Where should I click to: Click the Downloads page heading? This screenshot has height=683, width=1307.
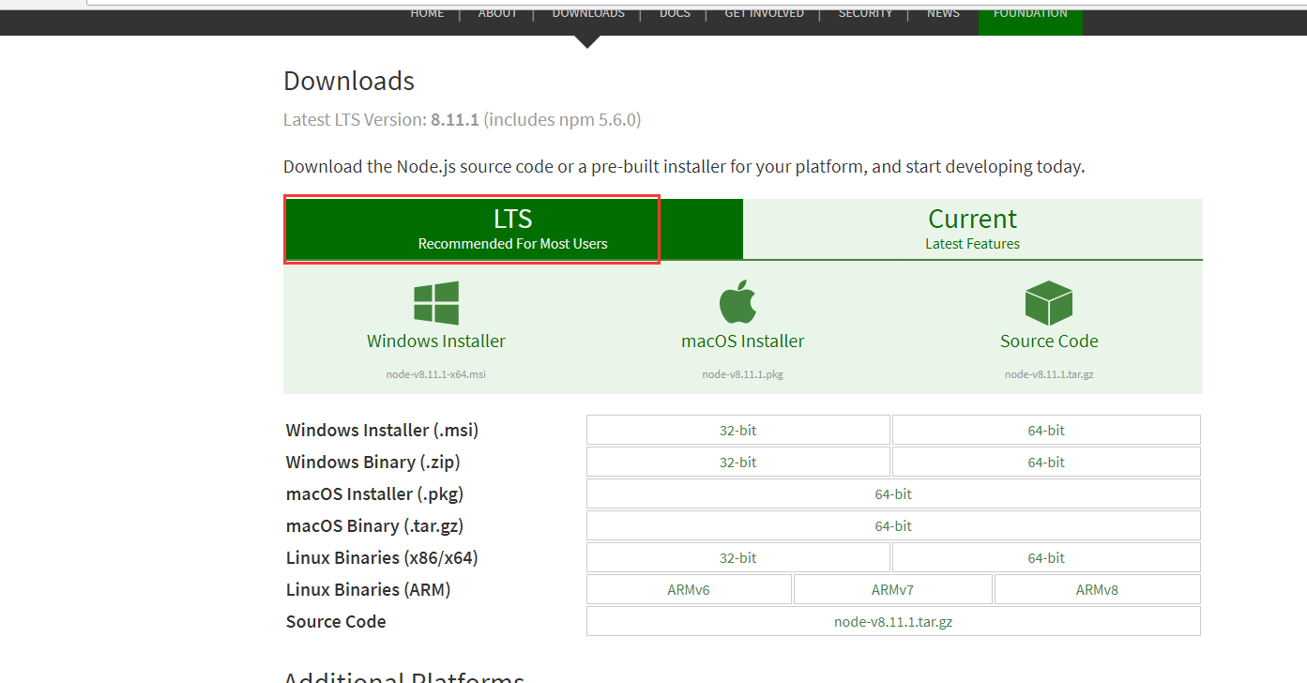coord(349,81)
